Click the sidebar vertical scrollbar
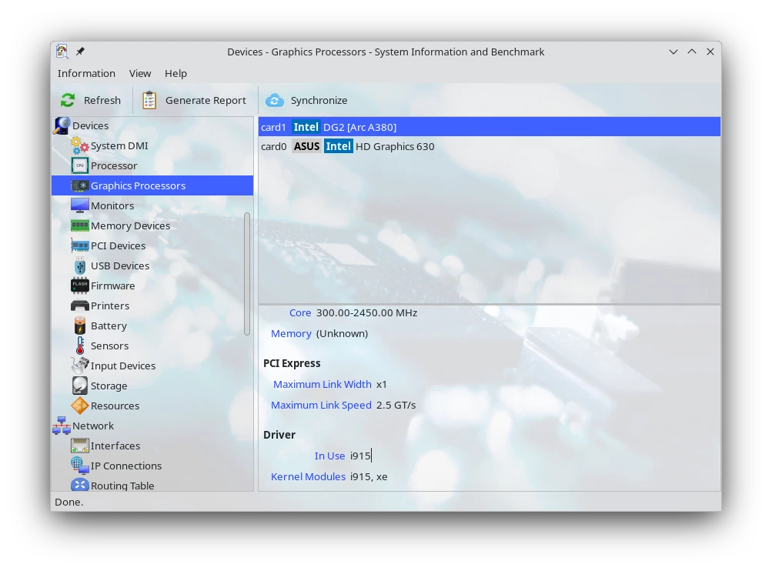 pos(247,273)
